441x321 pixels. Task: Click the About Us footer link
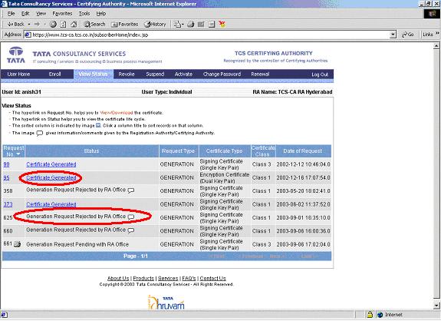point(118,279)
